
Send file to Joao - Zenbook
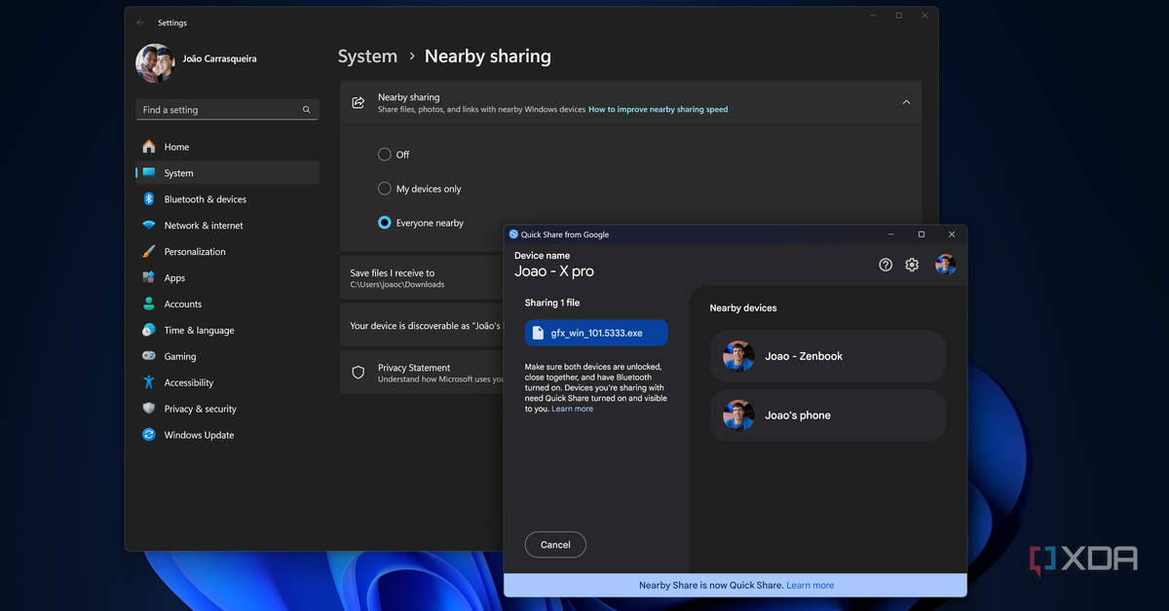click(x=828, y=356)
